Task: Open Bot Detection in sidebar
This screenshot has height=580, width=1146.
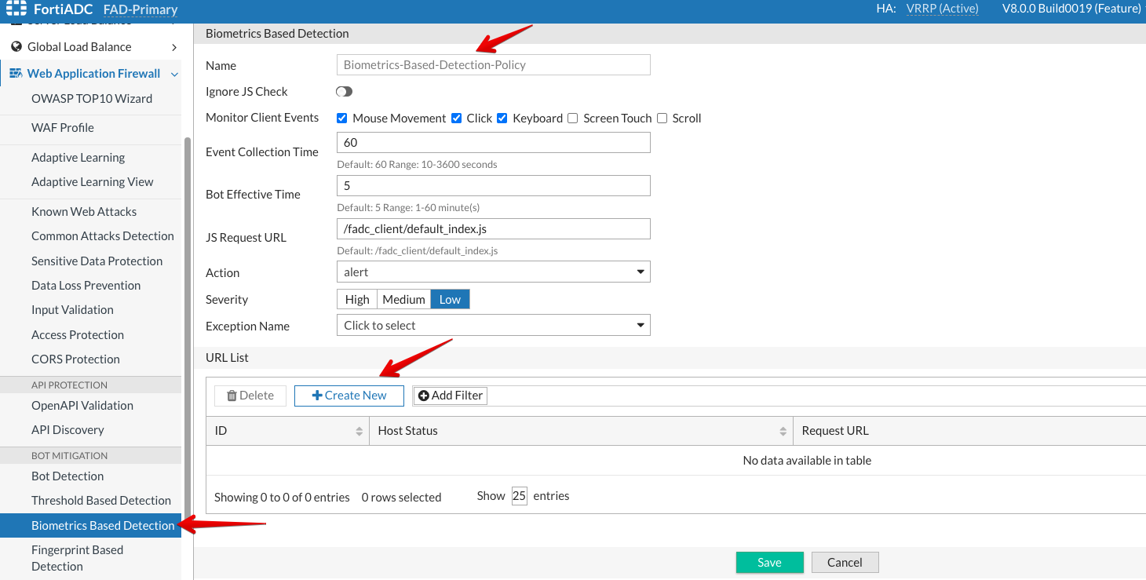Action: [x=68, y=476]
